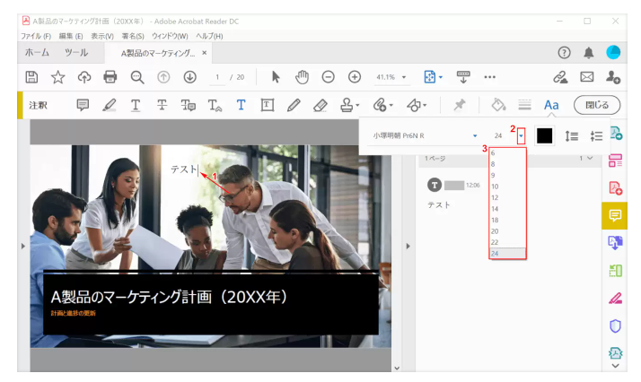
Task: Click the 閉じる button
Action: click(597, 105)
